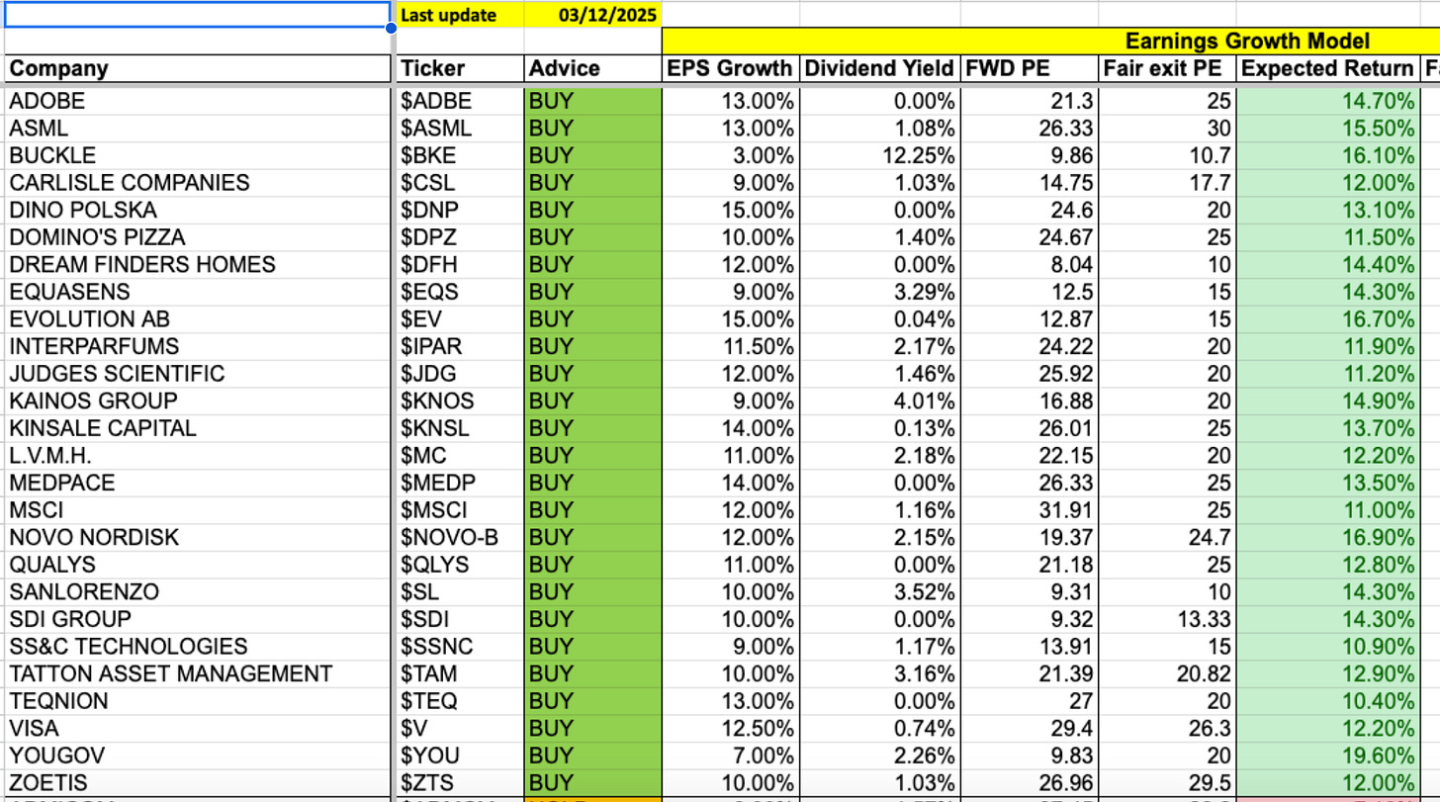This screenshot has width=1440, height=802.
Task: Select the $SSNC ticker cell
Action: (460, 647)
